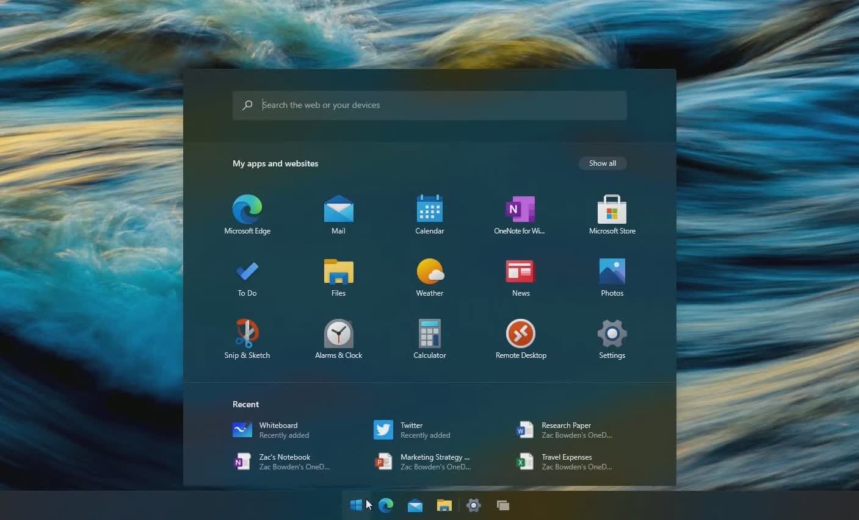Viewport: 859px width, 520px height.
Task: Open Remote Desktop
Action: tap(521, 340)
